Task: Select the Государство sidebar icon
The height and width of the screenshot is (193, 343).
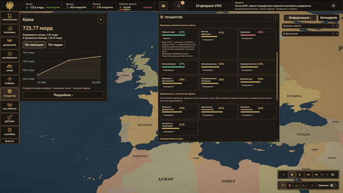Action: (9, 94)
